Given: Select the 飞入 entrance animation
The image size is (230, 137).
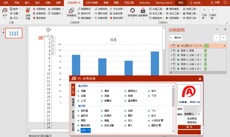Looking at the screenshot, I should pos(153,110).
